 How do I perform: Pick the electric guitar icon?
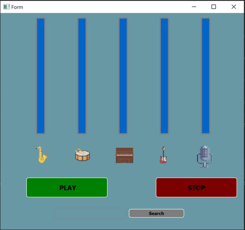163,155
